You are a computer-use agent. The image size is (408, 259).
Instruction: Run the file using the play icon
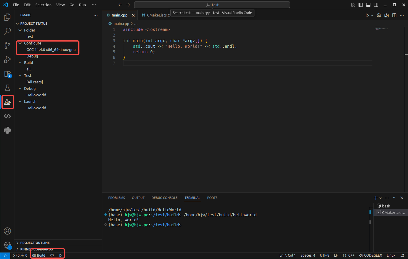click(367, 15)
